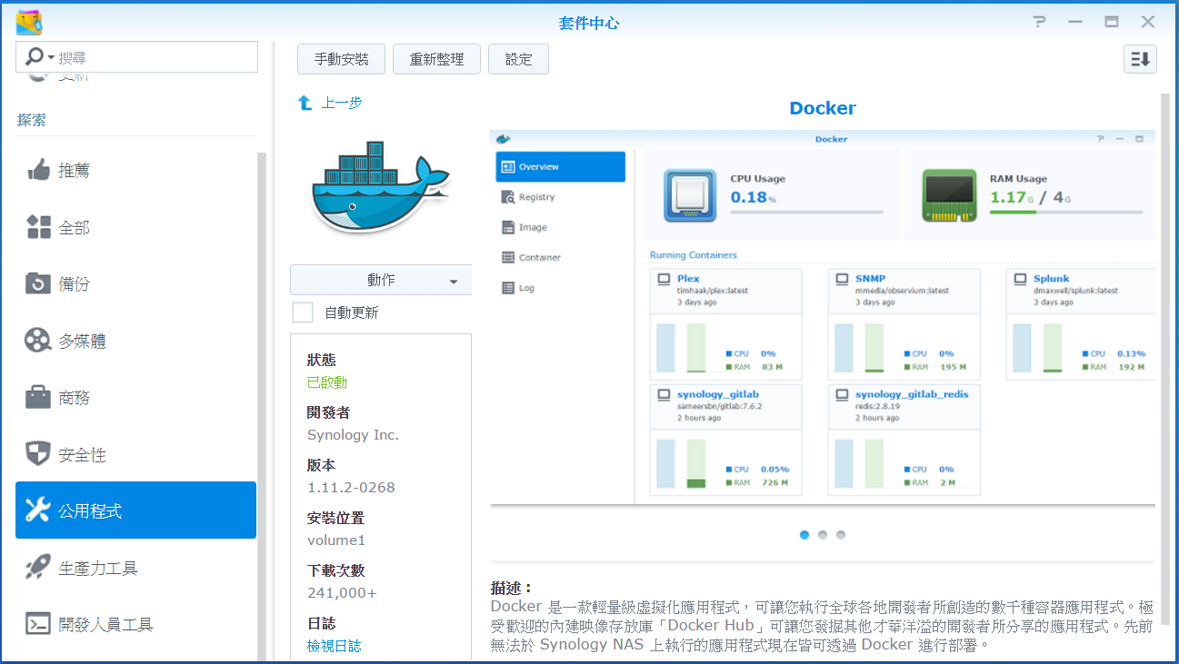Click the 已啟動 status text

click(x=327, y=382)
